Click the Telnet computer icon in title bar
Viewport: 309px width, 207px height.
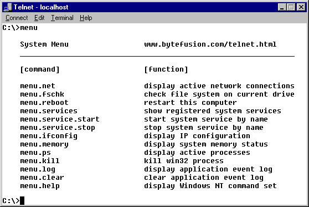pyautogui.click(x=8, y=7)
